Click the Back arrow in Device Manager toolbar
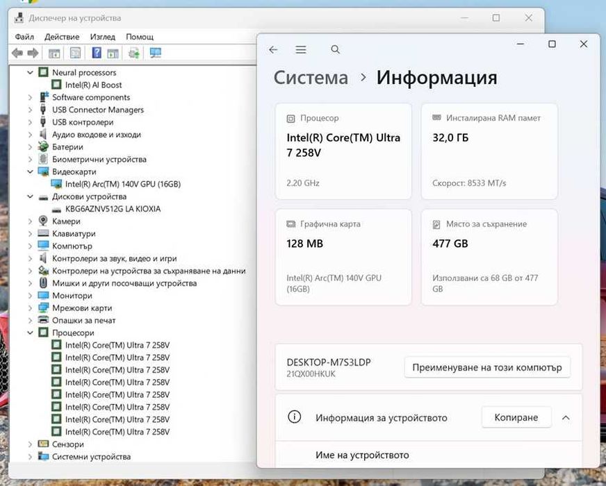The width and height of the screenshot is (606, 486). pyautogui.click(x=17, y=53)
